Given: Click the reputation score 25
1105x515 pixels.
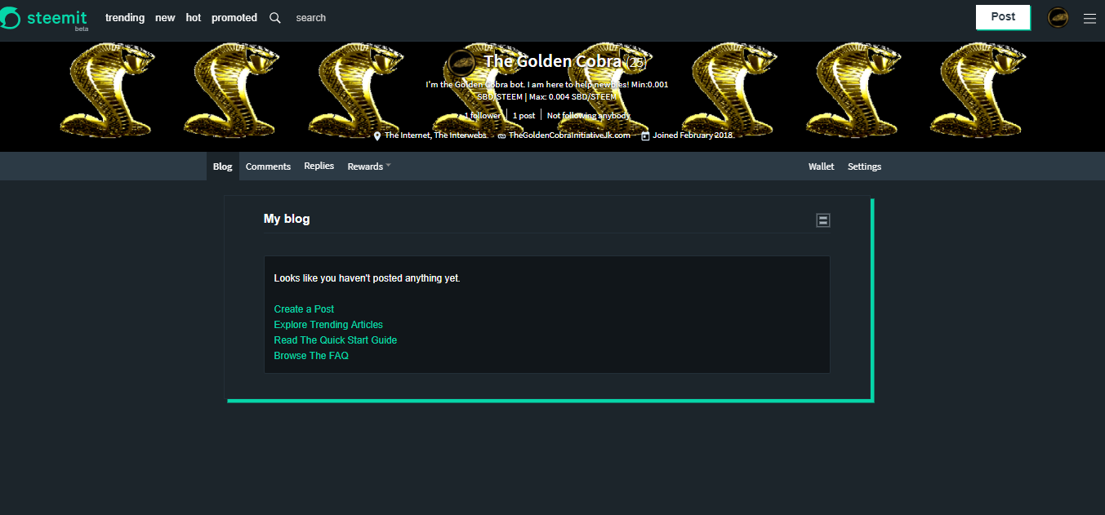Looking at the screenshot, I should click(637, 63).
